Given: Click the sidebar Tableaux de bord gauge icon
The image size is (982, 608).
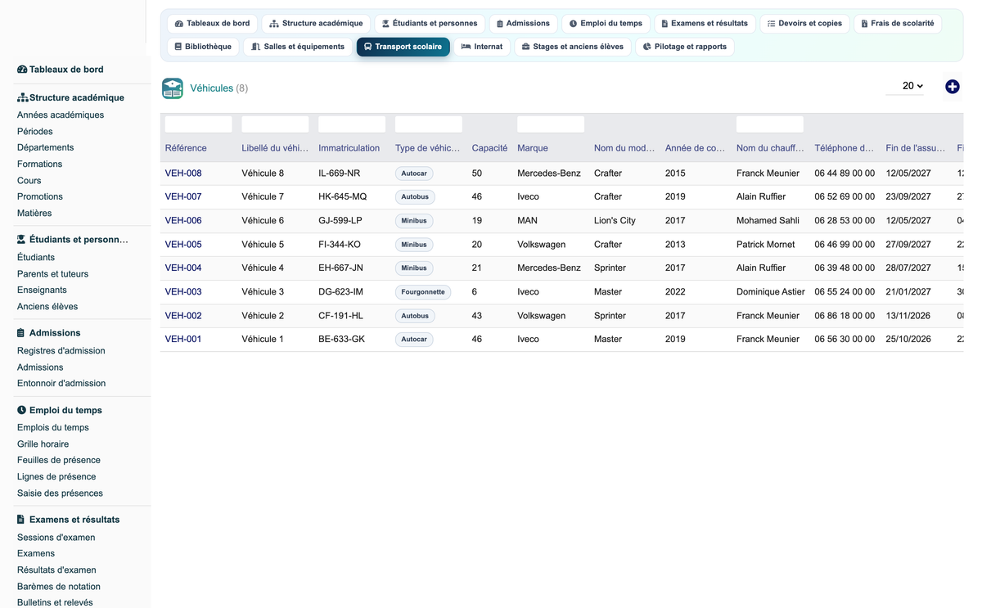Looking at the screenshot, I should point(22,70).
